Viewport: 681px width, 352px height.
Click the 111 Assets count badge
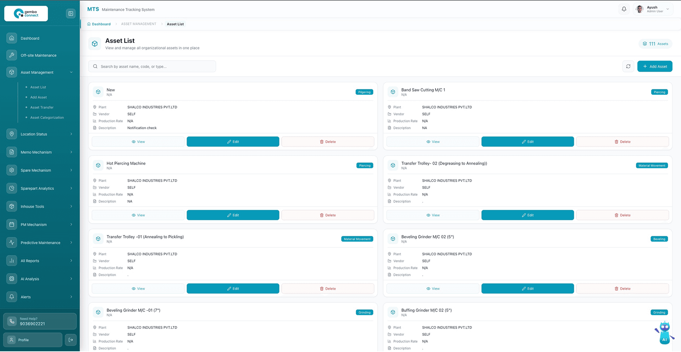pyautogui.click(x=655, y=44)
